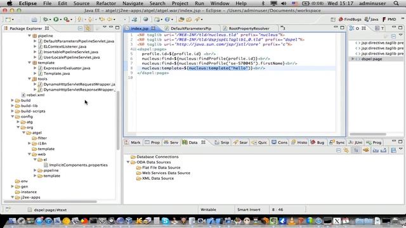
Task: Click Collapse All icon in Data Source Explorer
Action: point(338,150)
